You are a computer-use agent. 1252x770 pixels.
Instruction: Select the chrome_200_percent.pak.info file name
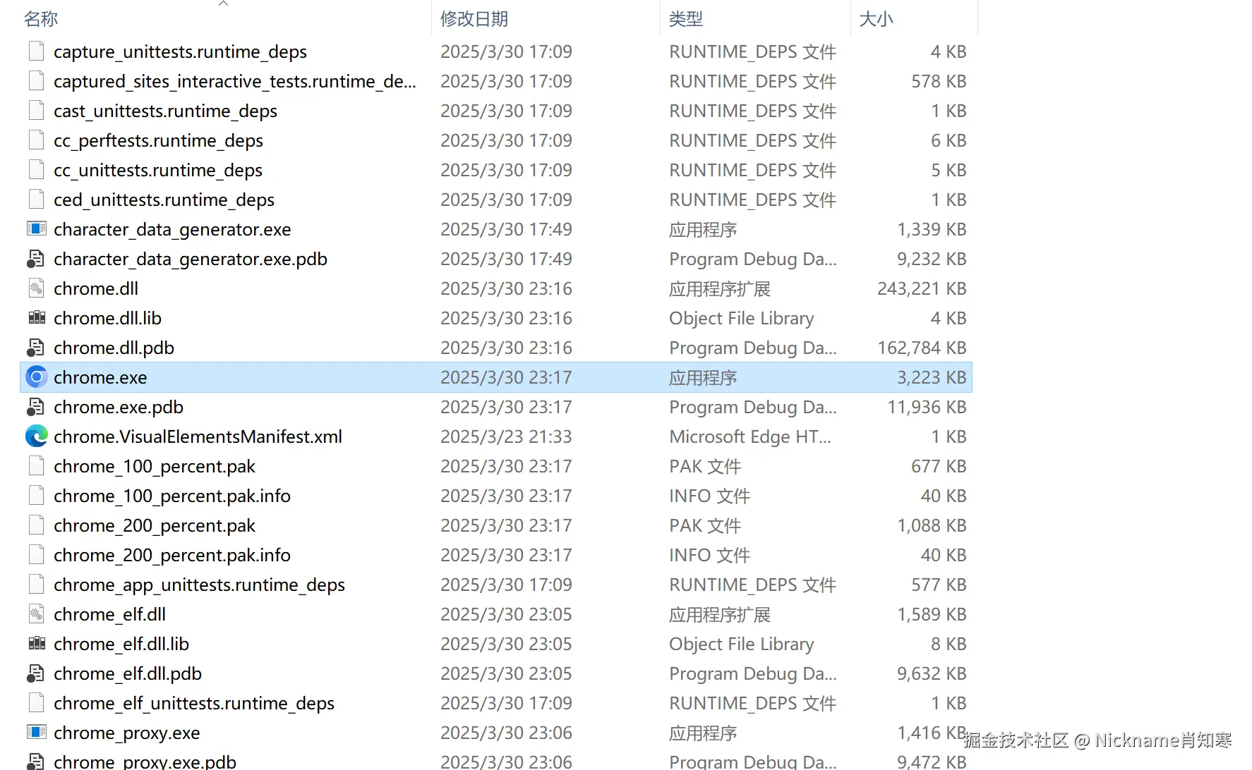[x=172, y=556]
